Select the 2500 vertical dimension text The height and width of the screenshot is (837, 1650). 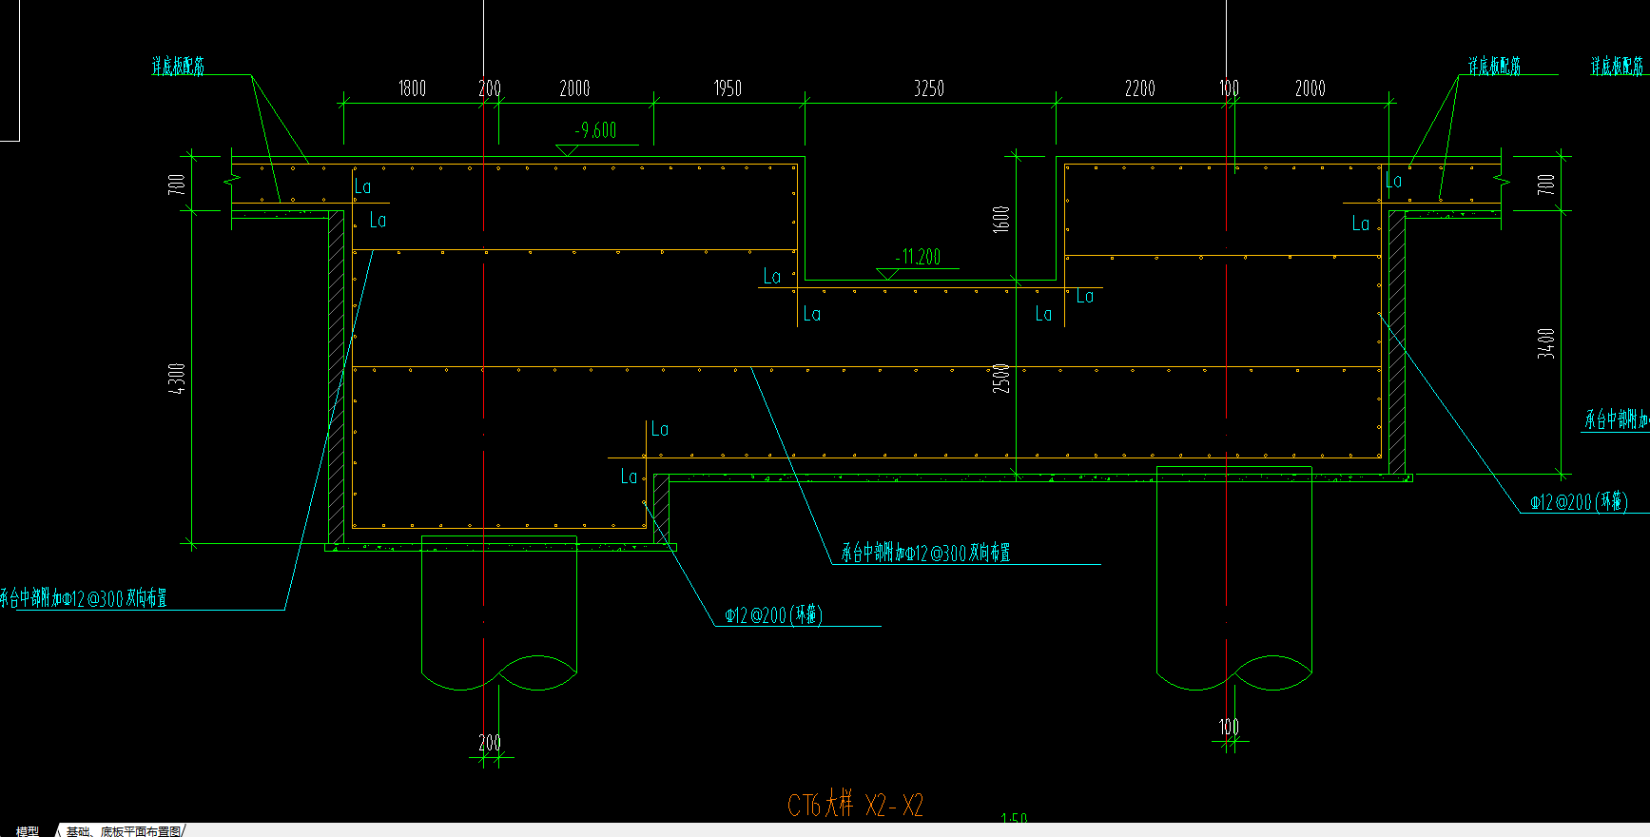coord(1001,378)
